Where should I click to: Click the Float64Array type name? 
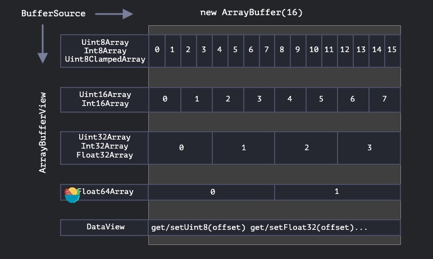tap(105, 192)
